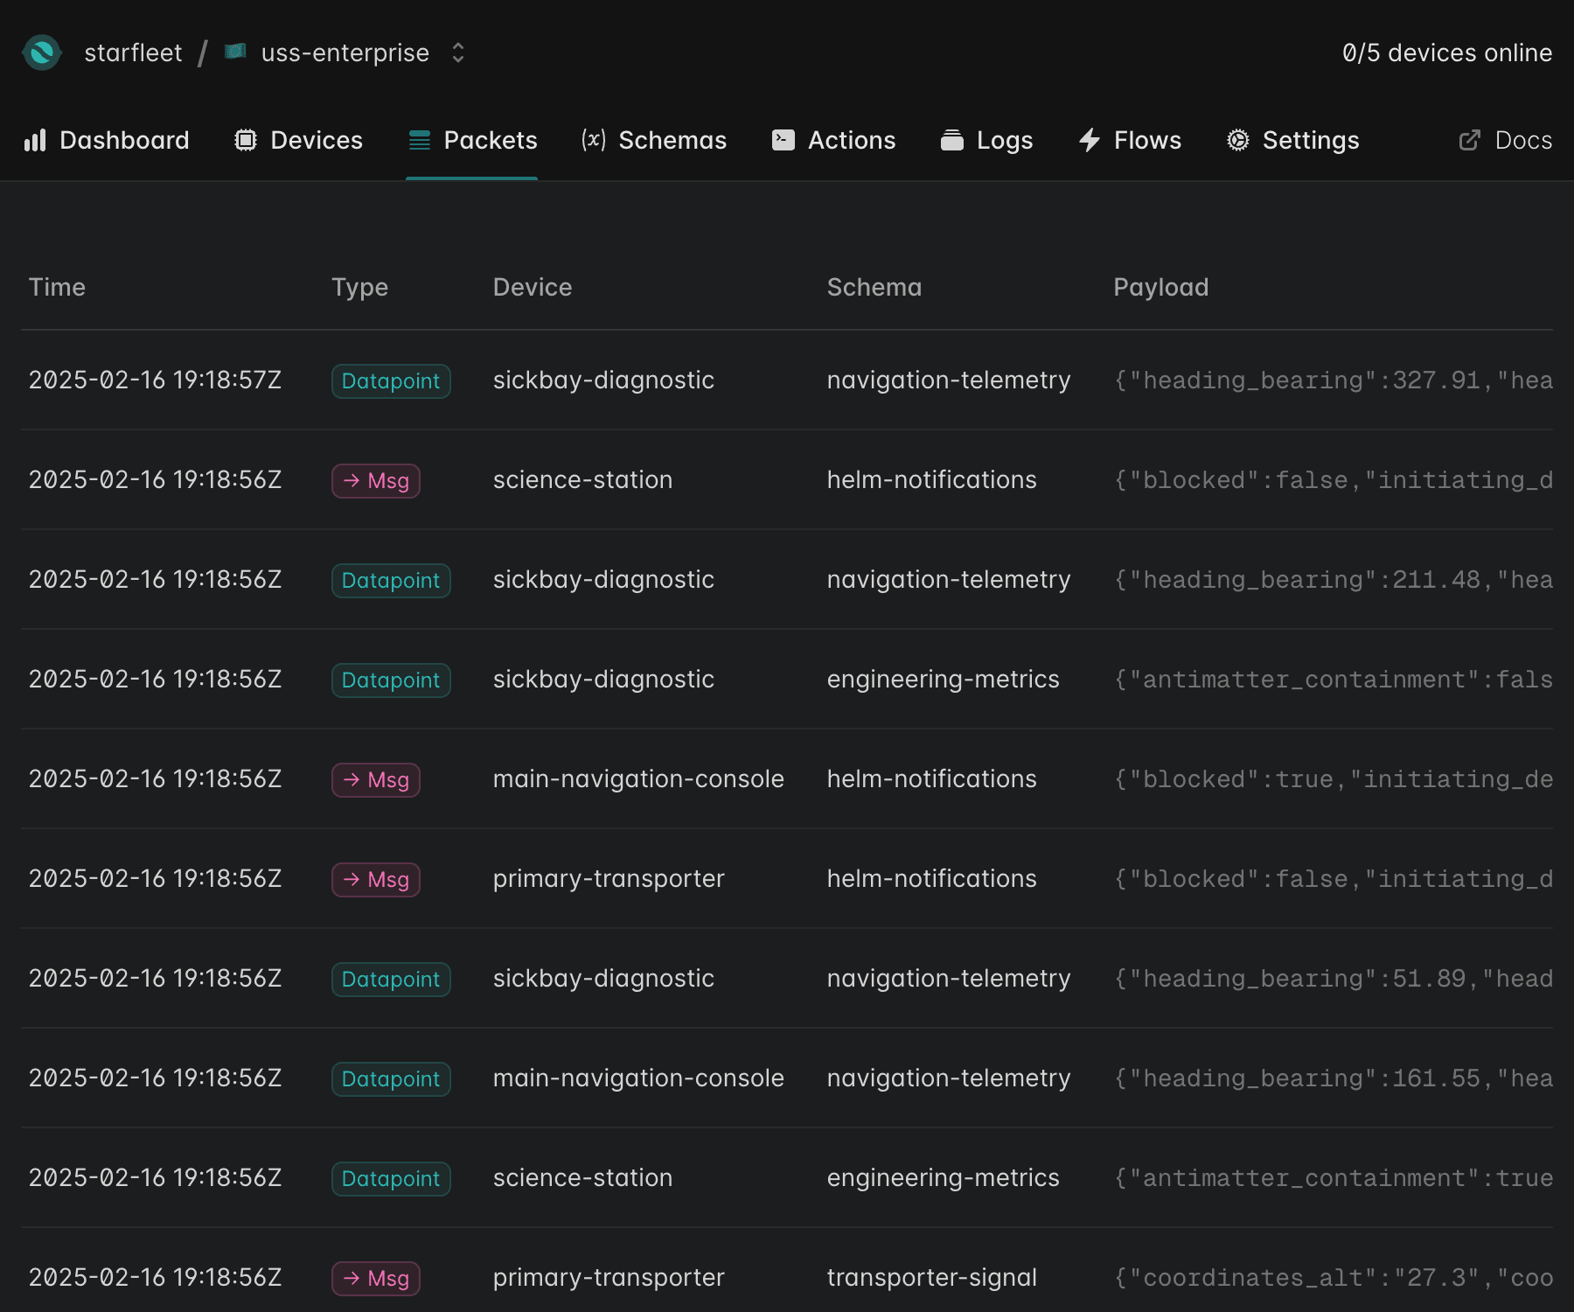Click the Datapoint badge on the first row

pos(391,380)
